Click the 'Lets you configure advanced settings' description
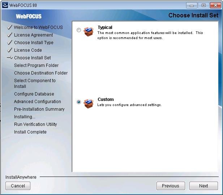Screen dimensions: 223x195 pyautogui.click(x=129, y=105)
